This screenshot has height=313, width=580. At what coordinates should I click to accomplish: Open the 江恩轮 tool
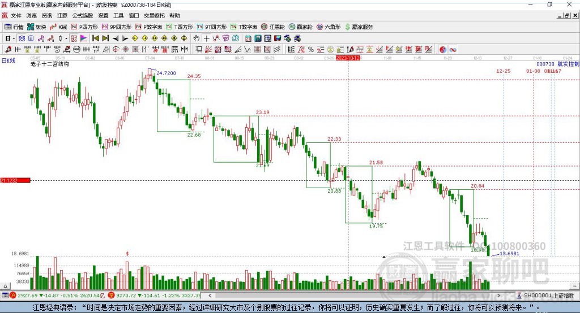coord(273,27)
